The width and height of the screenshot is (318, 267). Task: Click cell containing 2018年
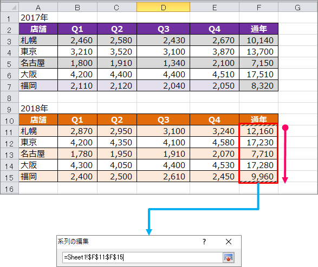pos(38,108)
